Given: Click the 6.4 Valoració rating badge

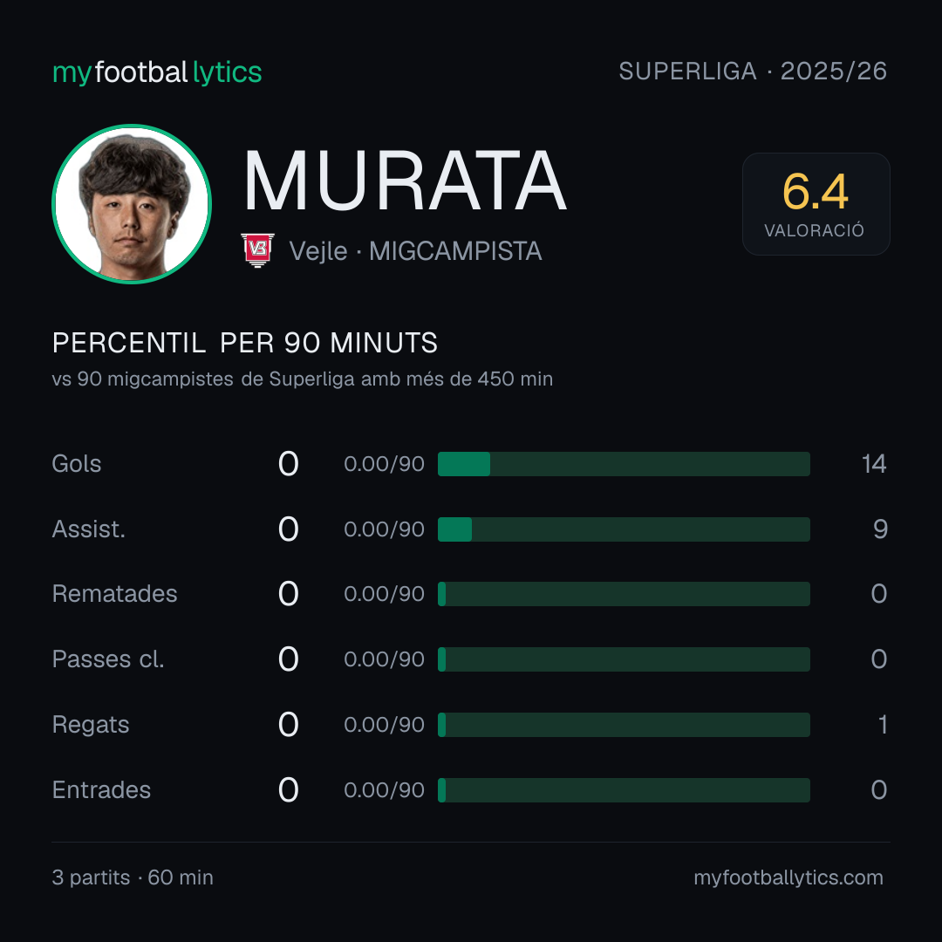Looking at the screenshot, I should click(816, 204).
